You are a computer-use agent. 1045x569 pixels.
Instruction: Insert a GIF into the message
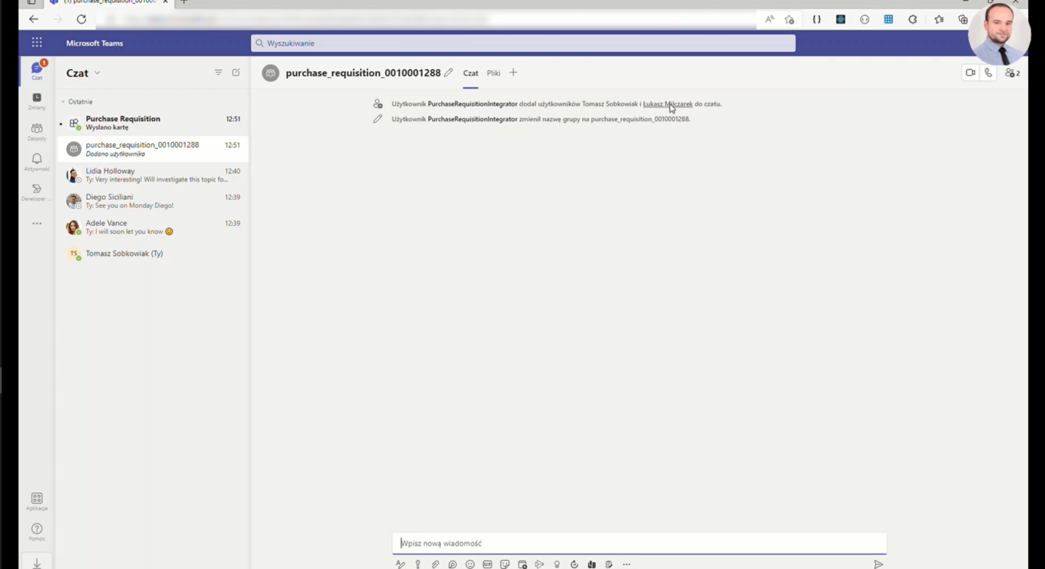(486, 564)
